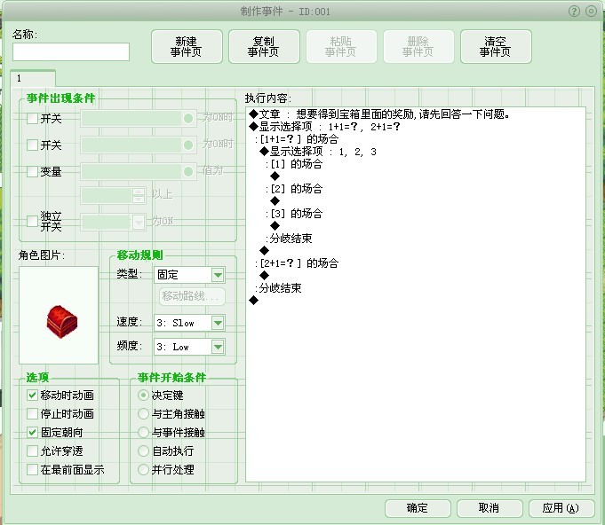Click 清空事件页 button
The height and width of the screenshot is (525, 605).
(x=496, y=47)
